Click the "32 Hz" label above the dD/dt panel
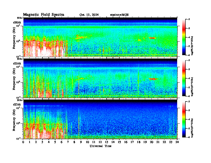The height and width of the screenshot is (163, 211). pyautogui.click(x=20, y=59)
